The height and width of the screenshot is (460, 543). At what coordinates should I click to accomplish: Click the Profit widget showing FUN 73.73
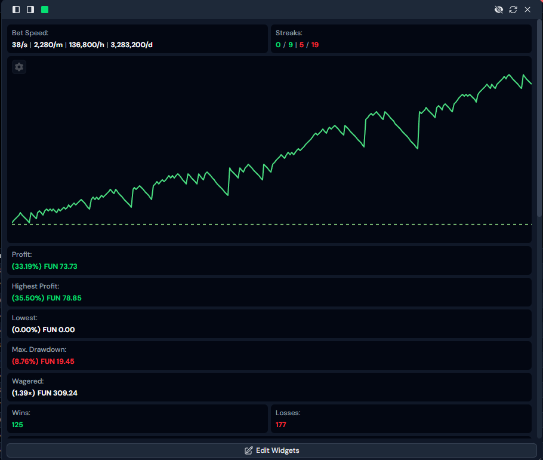coord(269,260)
